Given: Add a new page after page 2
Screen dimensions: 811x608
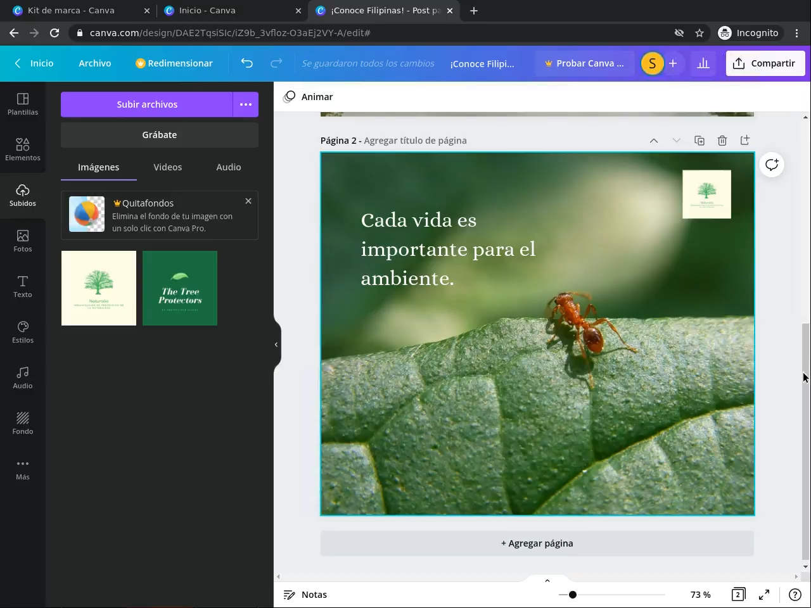Looking at the screenshot, I should click(745, 140).
